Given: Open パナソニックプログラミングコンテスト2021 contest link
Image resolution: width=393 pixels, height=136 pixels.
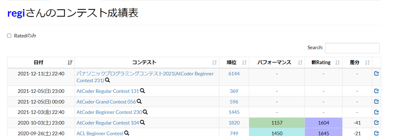Looking at the screenshot, I should [145, 77].
